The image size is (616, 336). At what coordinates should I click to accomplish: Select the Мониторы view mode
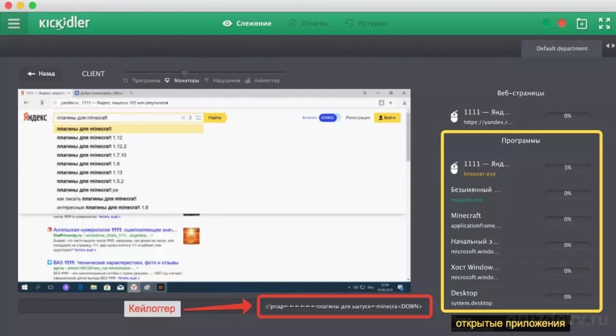(x=182, y=81)
